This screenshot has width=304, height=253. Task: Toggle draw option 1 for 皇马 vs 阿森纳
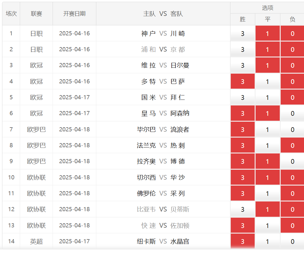268,113
